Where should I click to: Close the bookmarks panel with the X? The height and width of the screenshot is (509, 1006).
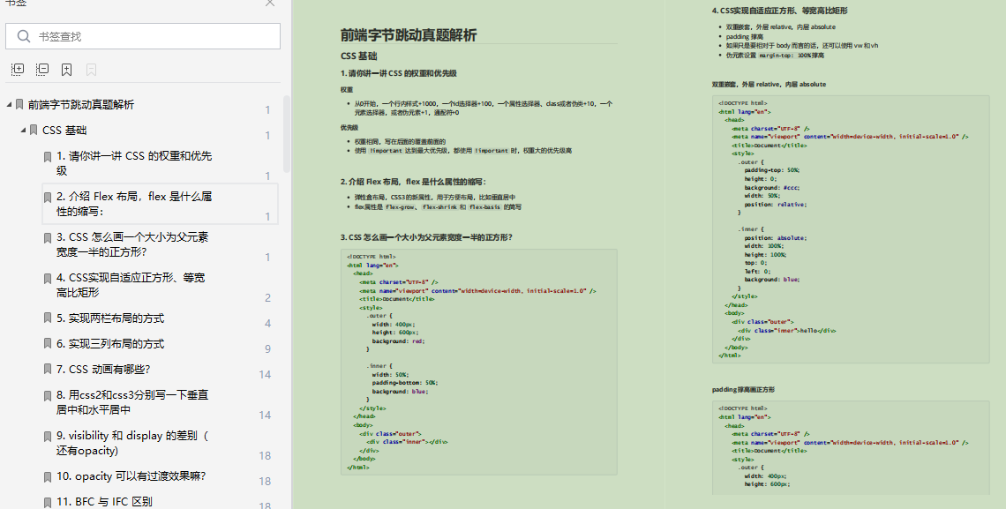coord(270,4)
